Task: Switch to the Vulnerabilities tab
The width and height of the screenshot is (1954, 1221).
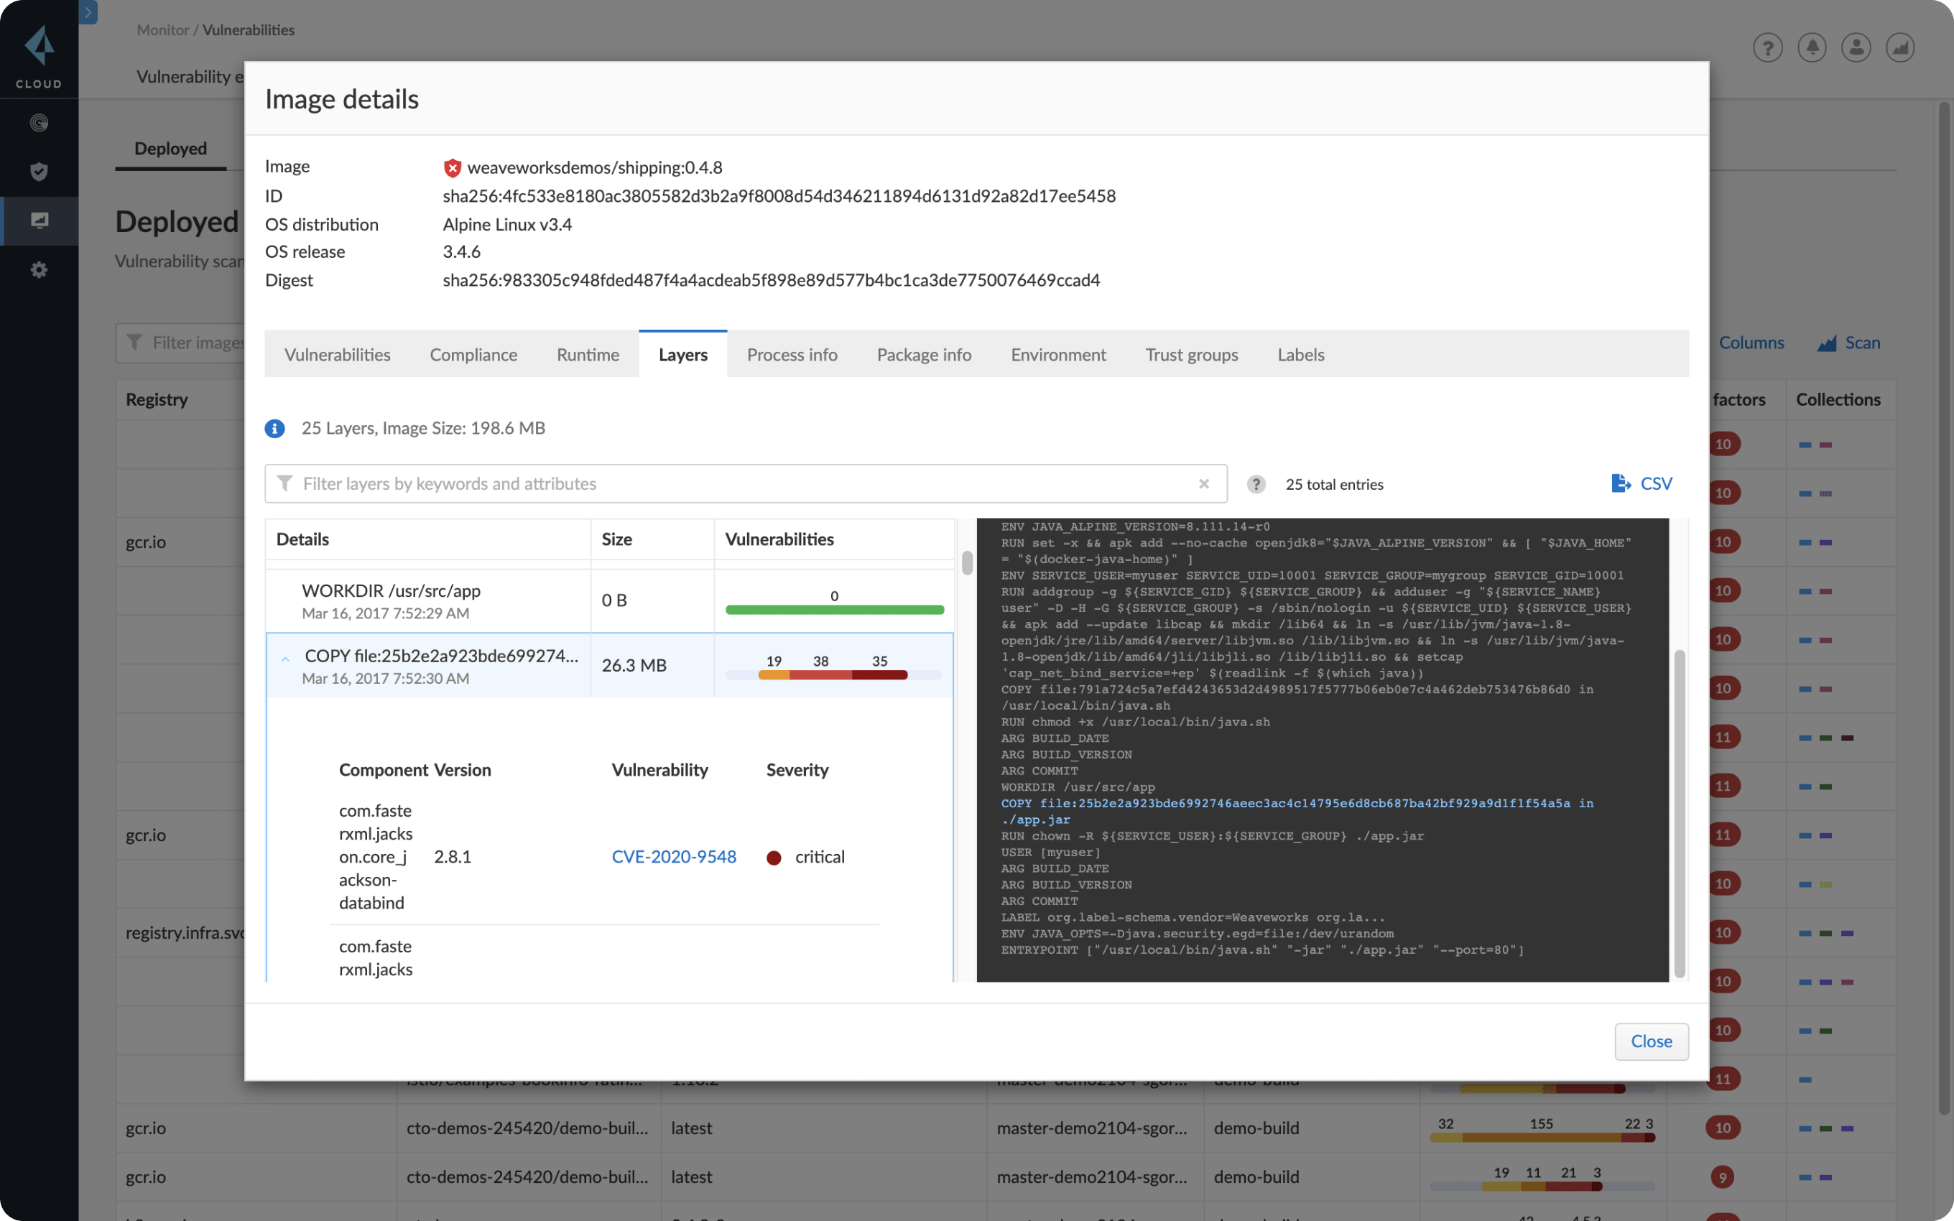Action: click(x=338, y=355)
